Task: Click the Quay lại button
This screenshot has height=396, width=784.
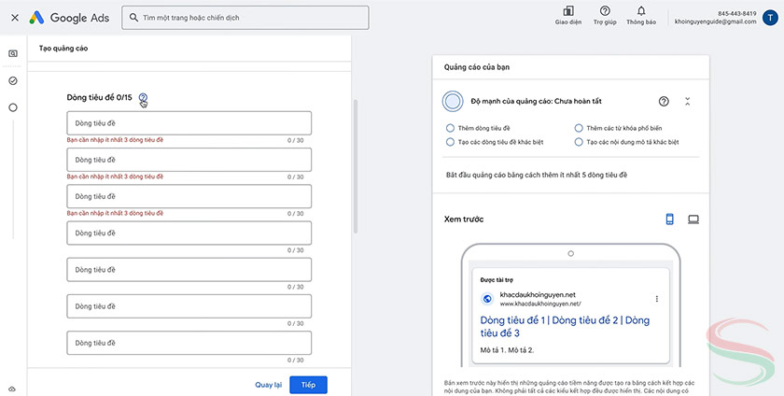Action: coord(268,384)
